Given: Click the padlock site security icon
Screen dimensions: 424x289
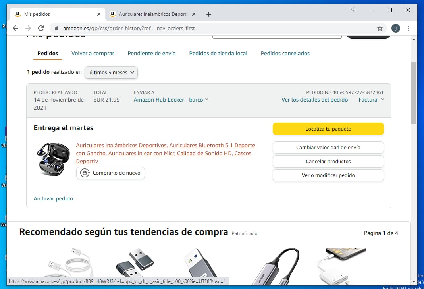Looking at the screenshot, I should [56, 28].
